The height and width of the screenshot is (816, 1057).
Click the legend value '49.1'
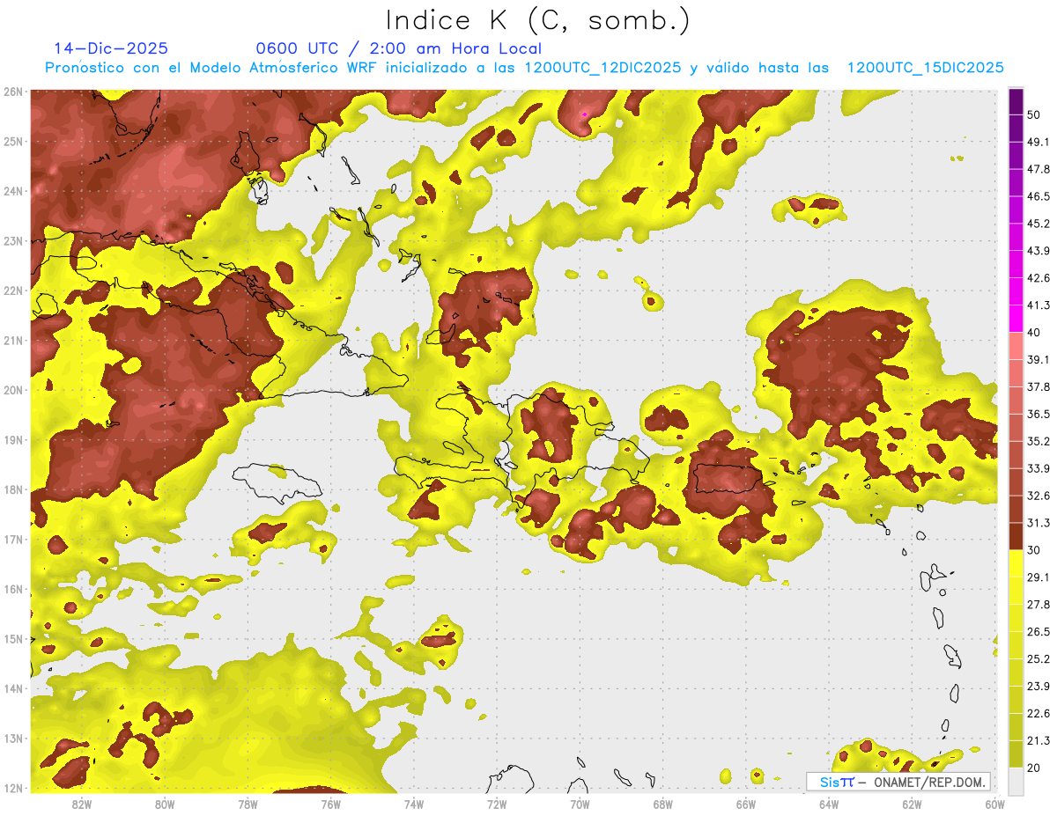click(x=1039, y=142)
